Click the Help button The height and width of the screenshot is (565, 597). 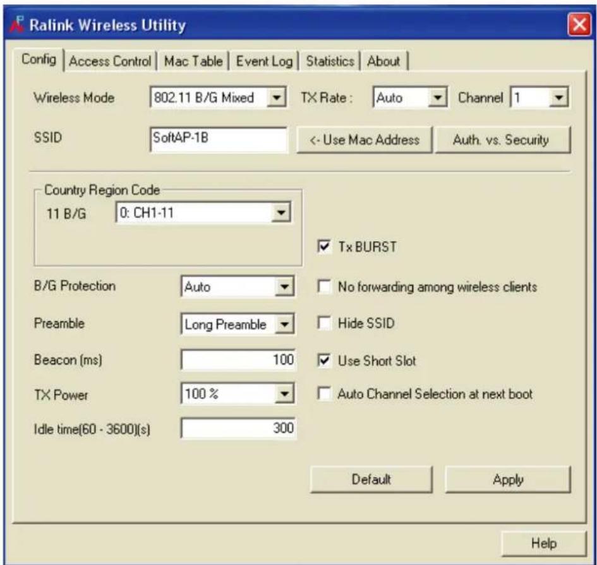pos(543,543)
